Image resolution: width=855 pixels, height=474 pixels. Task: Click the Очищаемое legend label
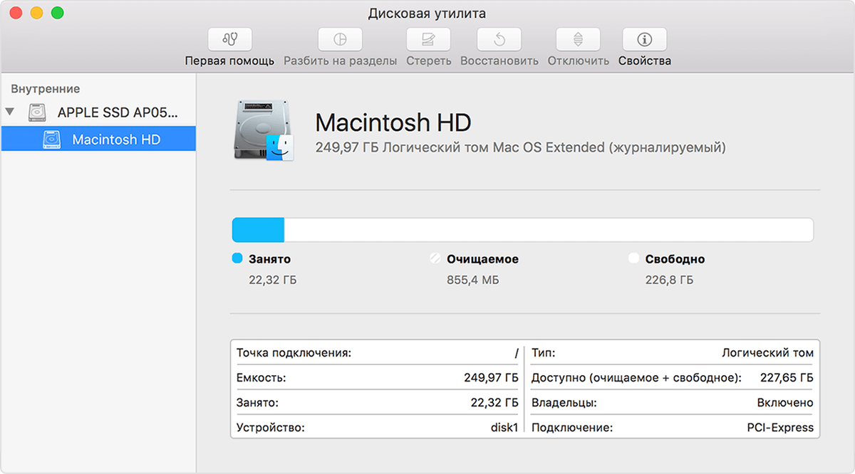pyautogui.click(x=482, y=260)
